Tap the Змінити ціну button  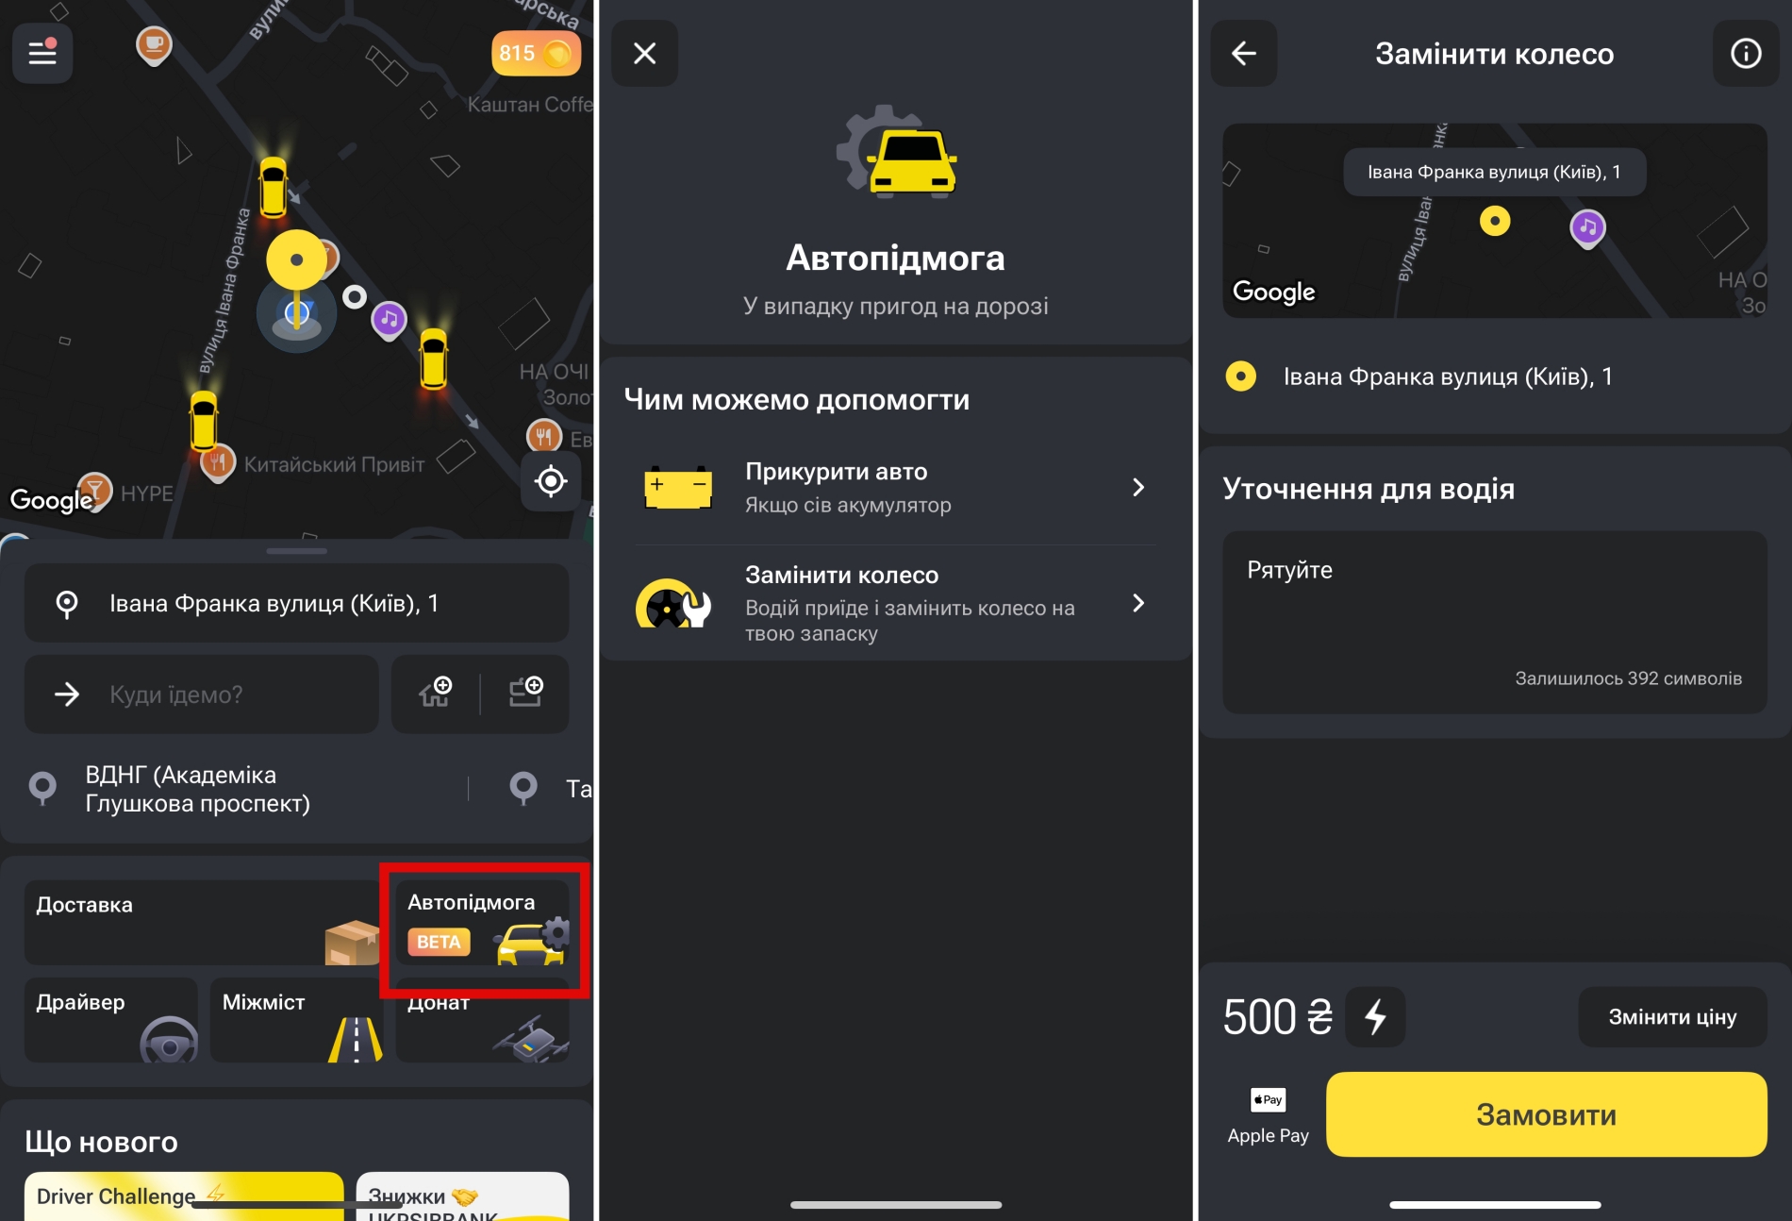tap(1672, 1017)
